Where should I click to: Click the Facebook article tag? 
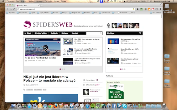(30, 90)
